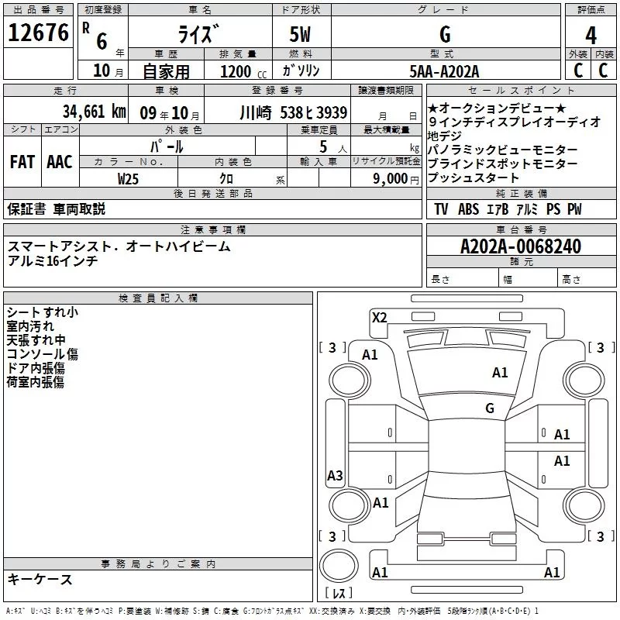Click the A1 mark on the hood
The image size is (620, 620).
tap(500, 373)
